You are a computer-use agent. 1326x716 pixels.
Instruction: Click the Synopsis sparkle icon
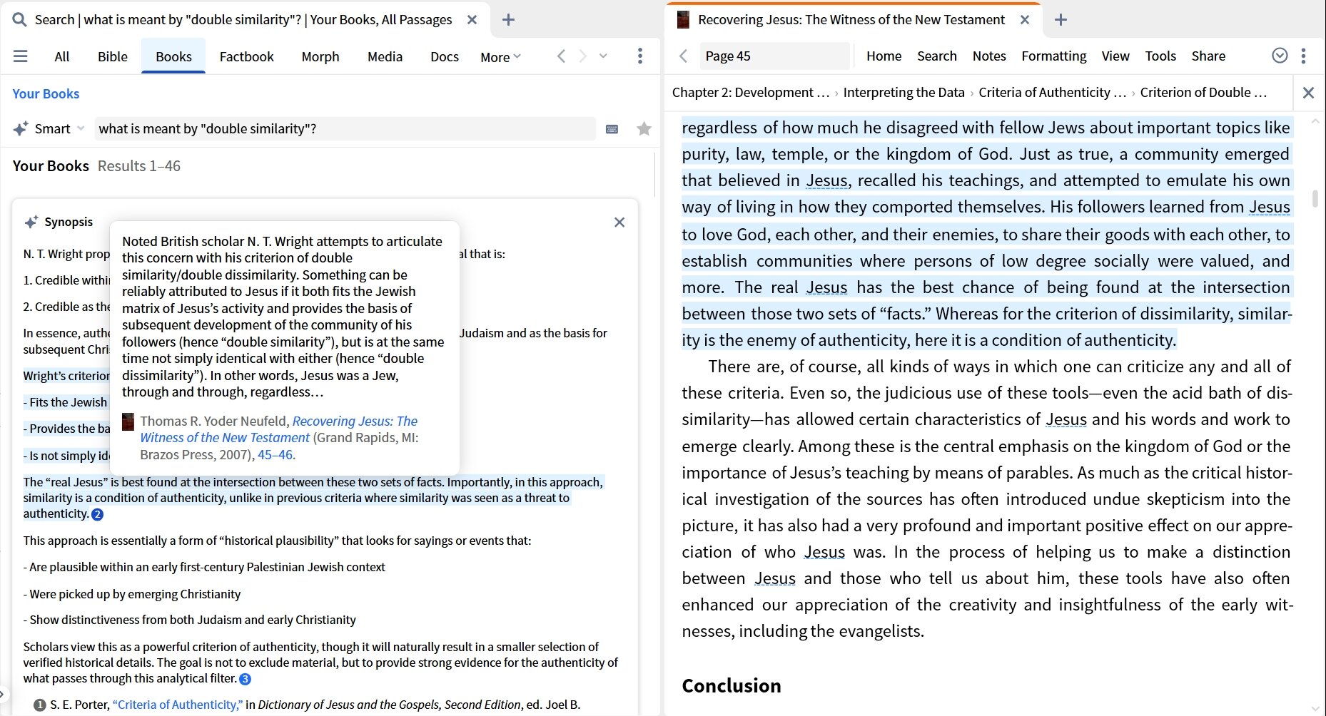(x=31, y=222)
